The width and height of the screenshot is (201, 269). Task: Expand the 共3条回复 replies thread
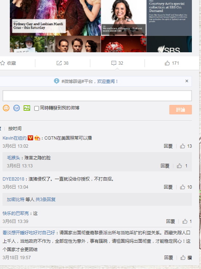click(x=46, y=199)
